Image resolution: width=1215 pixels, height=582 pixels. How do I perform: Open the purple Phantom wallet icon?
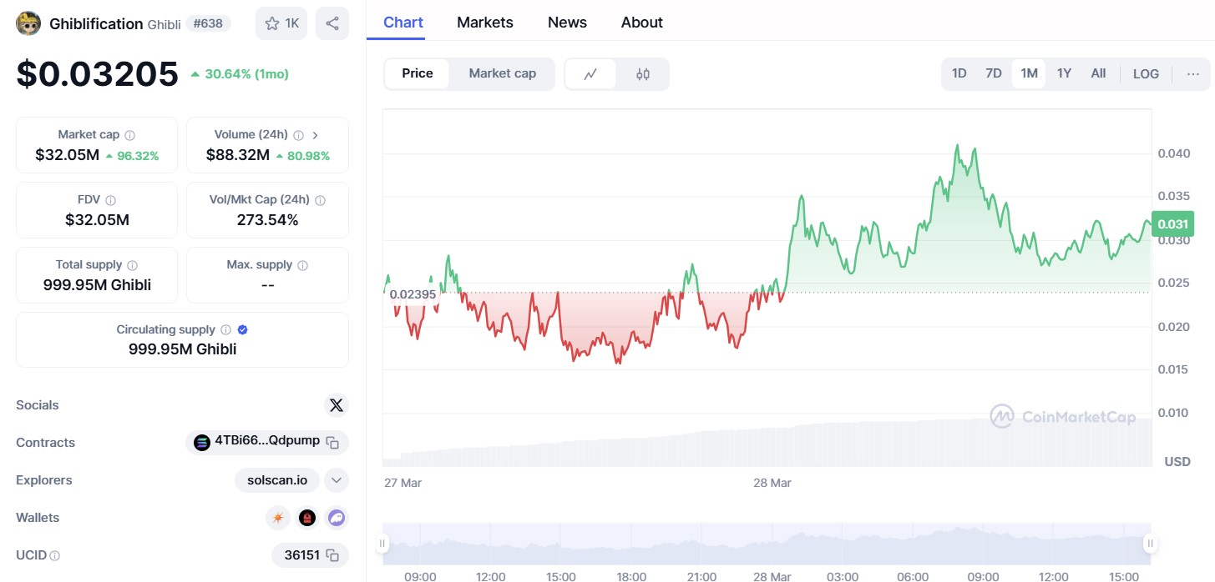click(x=336, y=518)
